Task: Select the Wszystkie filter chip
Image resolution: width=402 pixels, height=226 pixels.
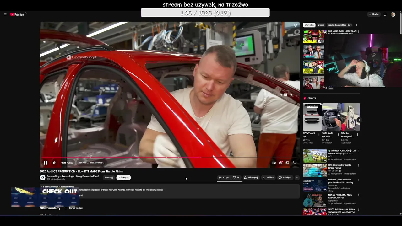Action: click(x=309, y=25)
